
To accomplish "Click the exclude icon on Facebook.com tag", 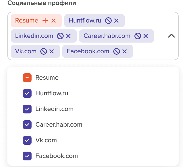I will coord(117,51).
